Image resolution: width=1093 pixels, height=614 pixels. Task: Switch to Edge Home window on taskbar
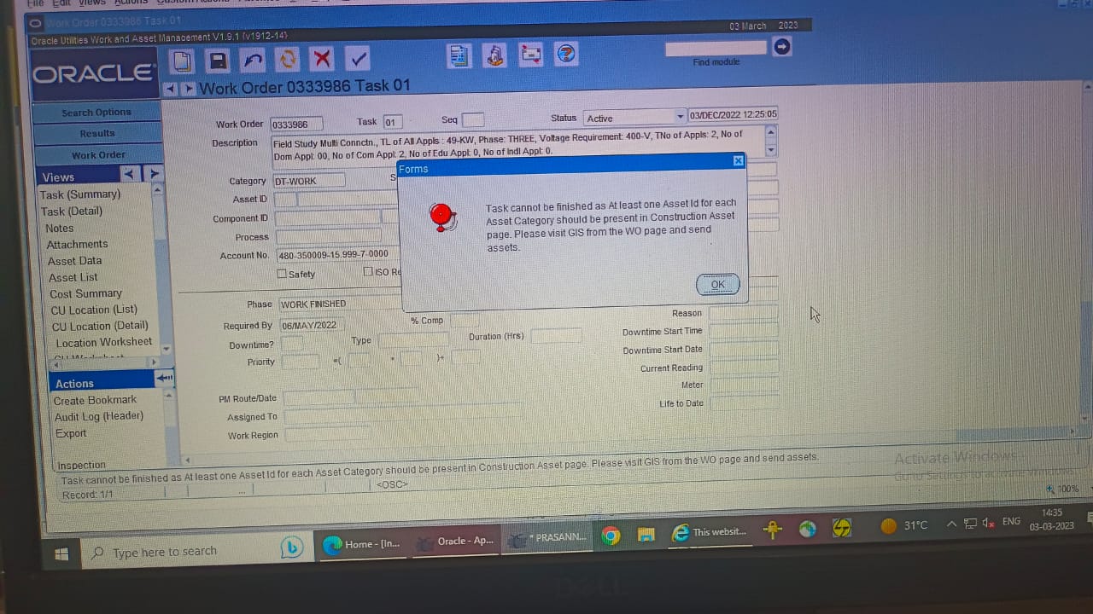[x=362, y=544]
